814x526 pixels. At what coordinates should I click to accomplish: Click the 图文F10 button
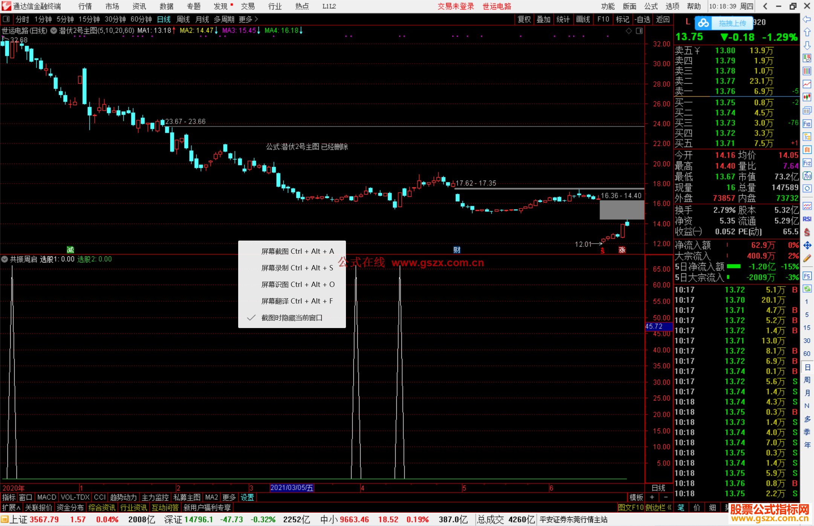click(x=630, y=508)
